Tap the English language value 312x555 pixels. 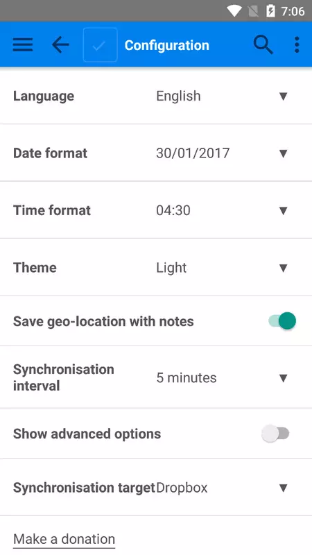tap(178, 96)
